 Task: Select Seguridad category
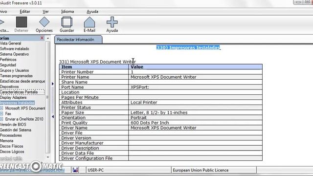(8, 65)
